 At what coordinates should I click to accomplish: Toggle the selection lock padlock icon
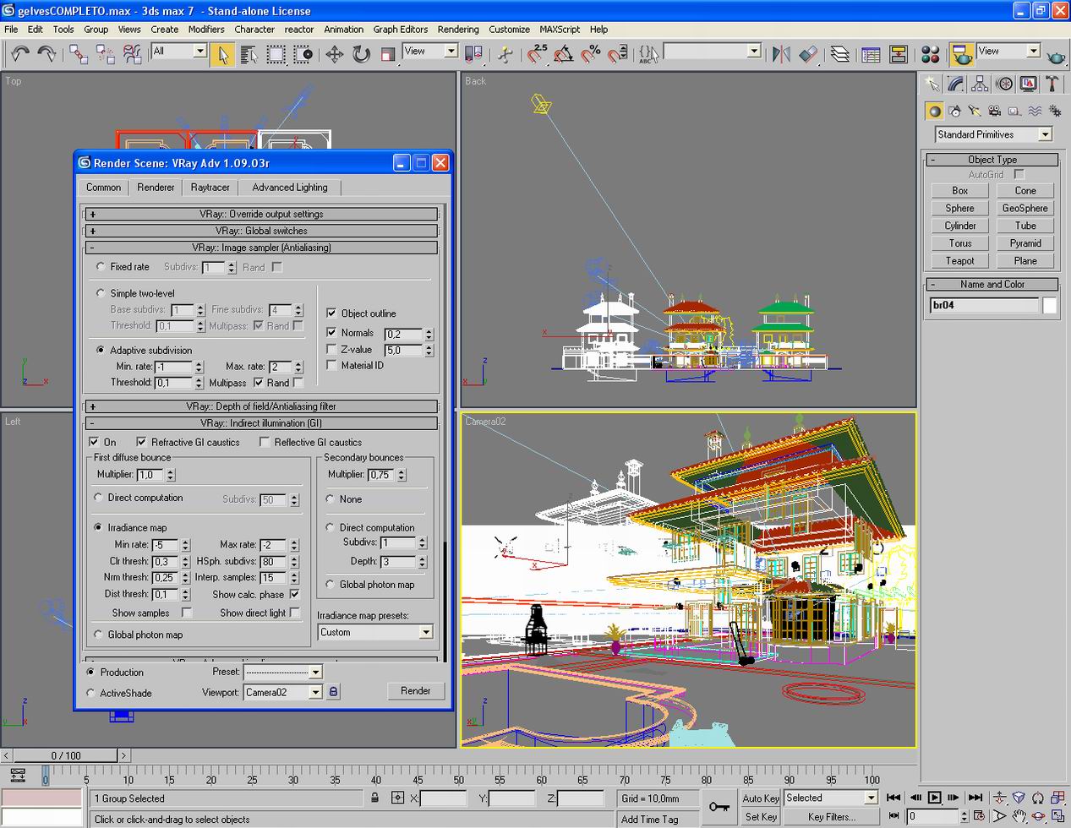click(x=374, y=798)
